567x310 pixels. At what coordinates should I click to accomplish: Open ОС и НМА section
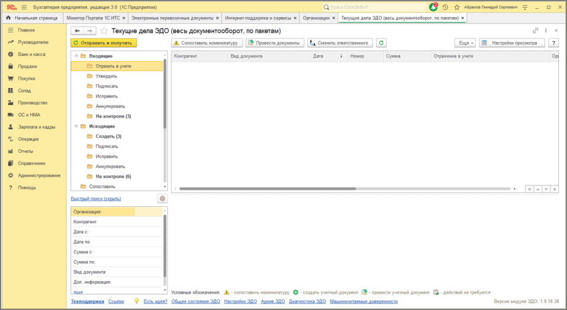click(x=29, y=115)
